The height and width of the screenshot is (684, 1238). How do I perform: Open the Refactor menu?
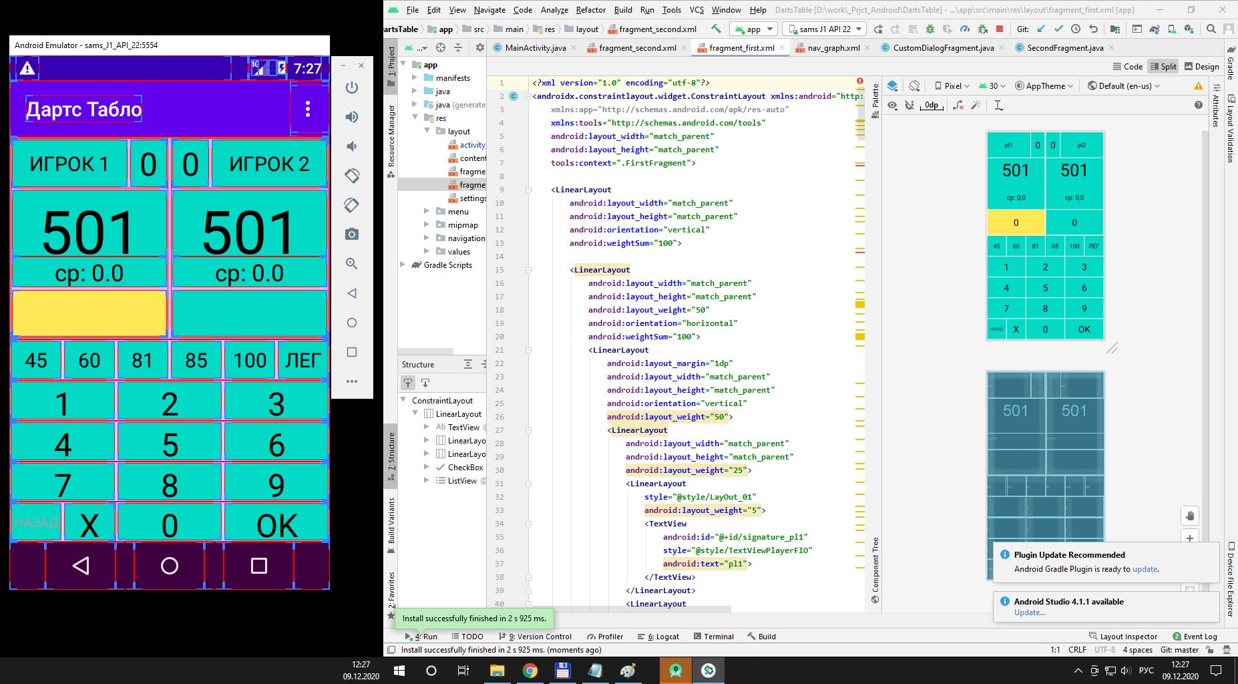(x=590, y=9)
